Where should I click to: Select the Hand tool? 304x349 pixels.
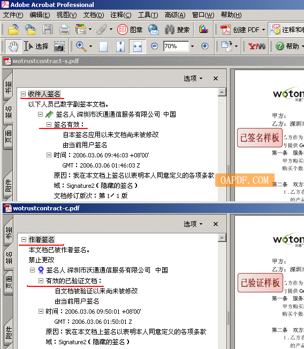pos(13,46)
